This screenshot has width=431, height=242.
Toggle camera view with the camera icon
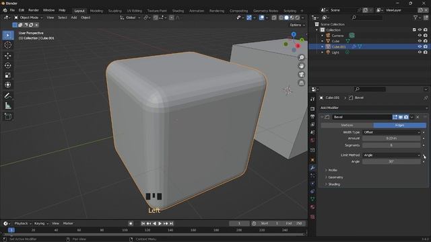[302, 75]
